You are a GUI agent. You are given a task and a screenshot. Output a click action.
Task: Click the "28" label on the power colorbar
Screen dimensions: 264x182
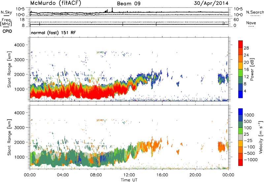point(246,48)
